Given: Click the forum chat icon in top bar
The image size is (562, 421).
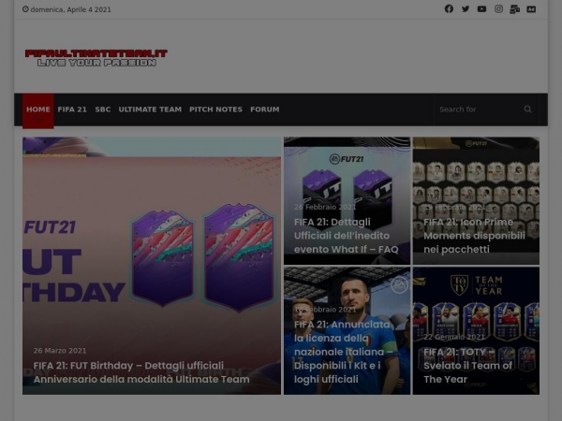Looking at the screenshot, I should pos(514,9).
